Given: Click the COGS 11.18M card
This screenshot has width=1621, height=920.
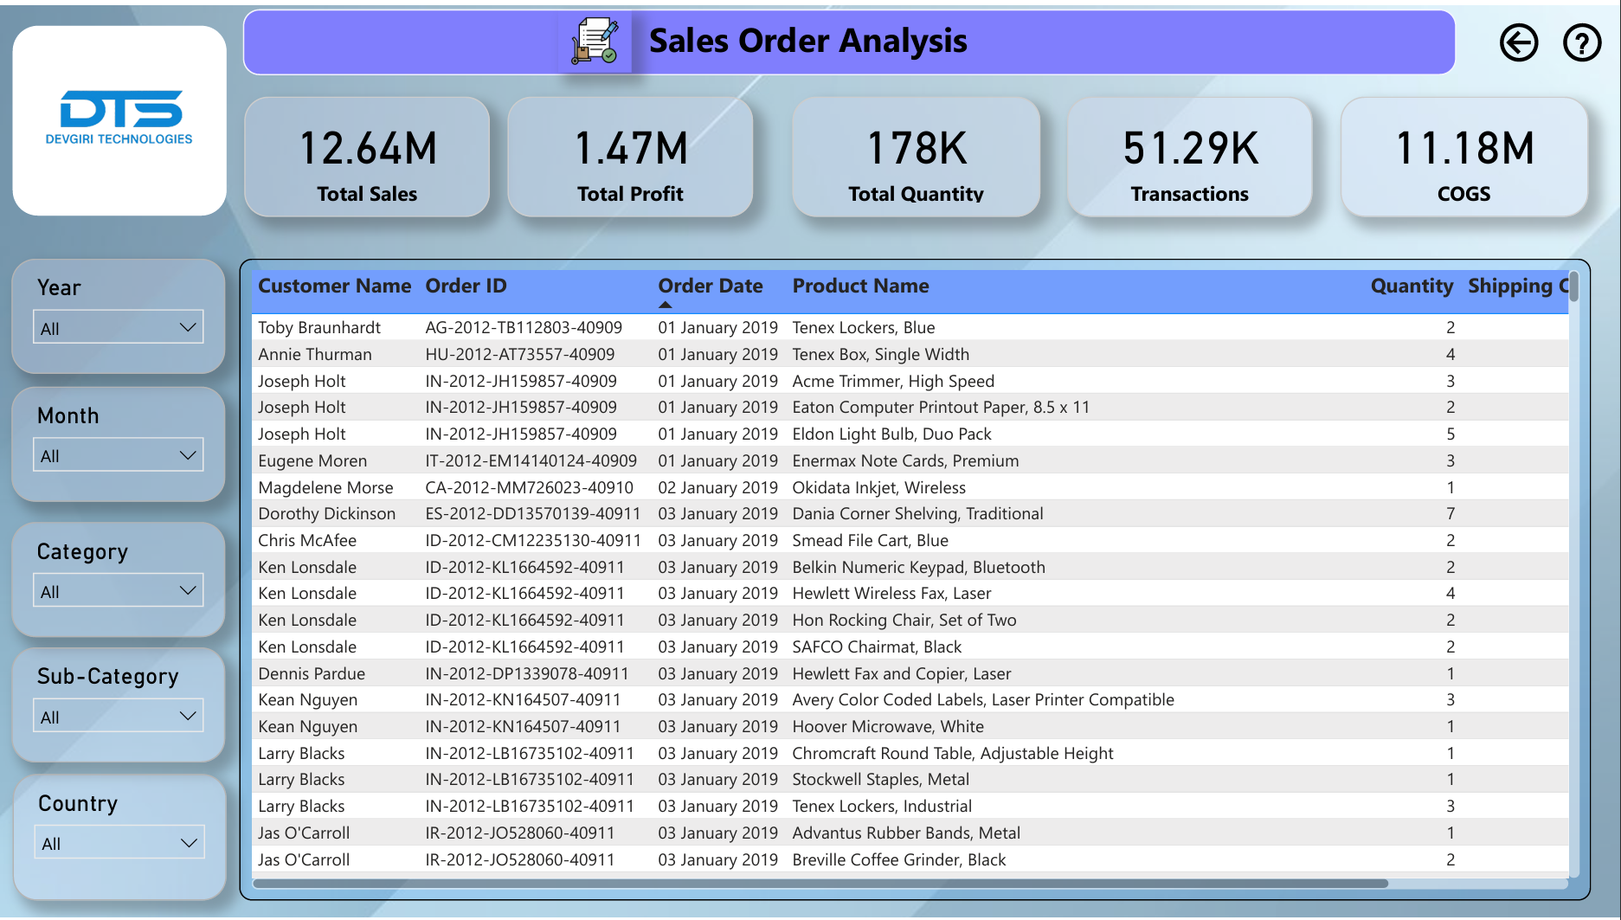Looking at the screenshot, I should click(x=1463, y=158).
